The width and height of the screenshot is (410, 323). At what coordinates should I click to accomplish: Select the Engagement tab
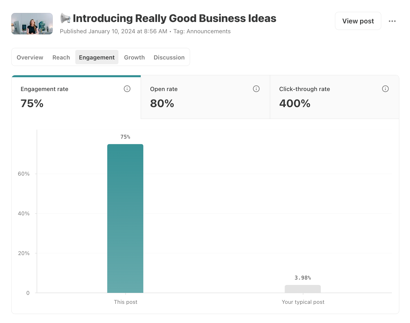pos(97,57)
